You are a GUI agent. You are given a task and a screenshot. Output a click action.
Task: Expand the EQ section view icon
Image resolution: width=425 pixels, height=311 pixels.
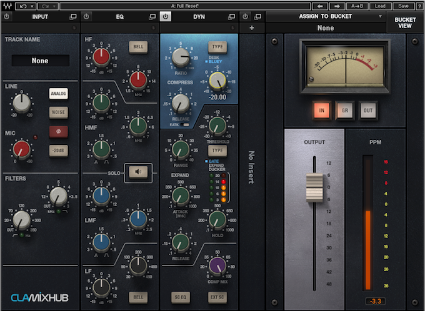[x=152, y=17]
